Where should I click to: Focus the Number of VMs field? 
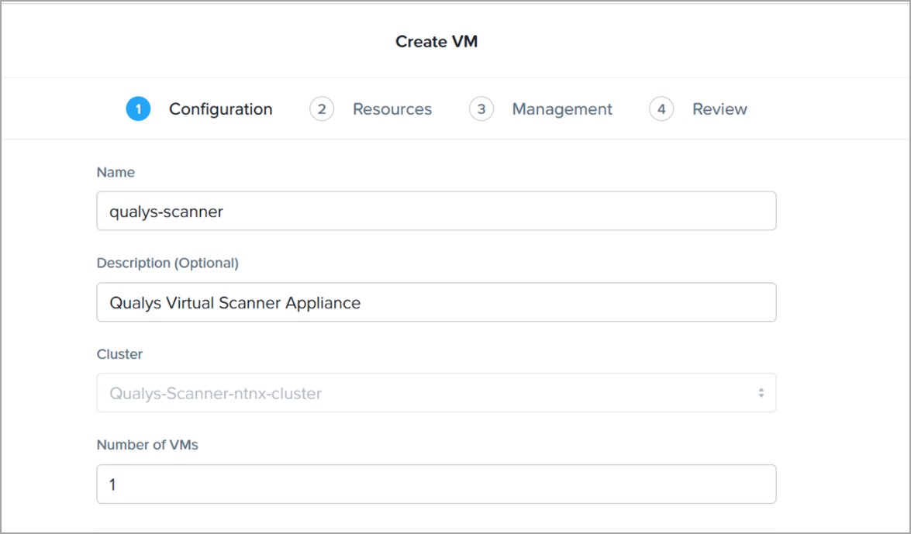click(436, 484)
